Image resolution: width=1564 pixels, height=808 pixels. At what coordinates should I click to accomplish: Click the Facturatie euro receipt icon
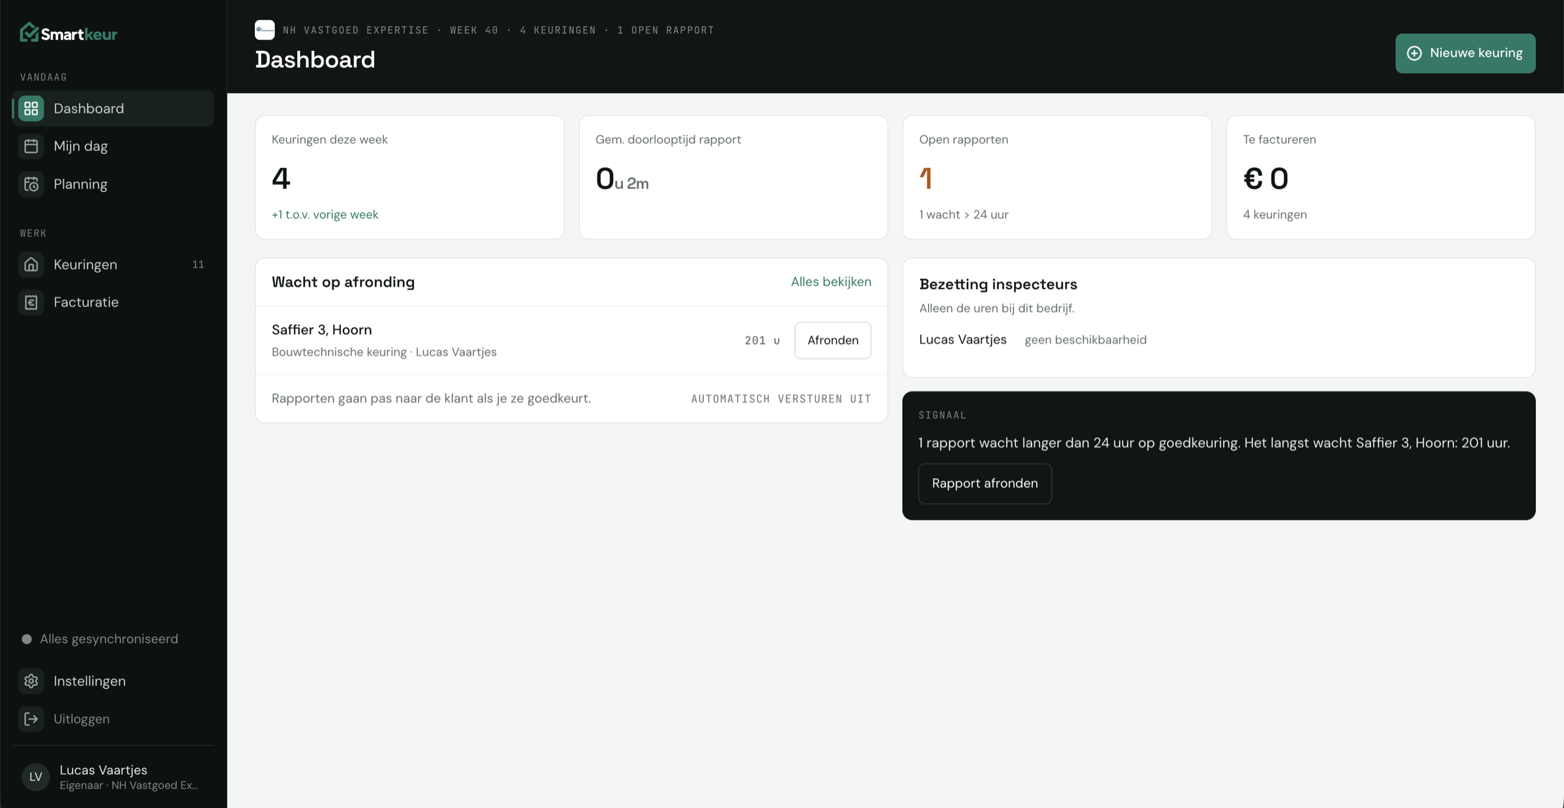(x=31, y=302)
